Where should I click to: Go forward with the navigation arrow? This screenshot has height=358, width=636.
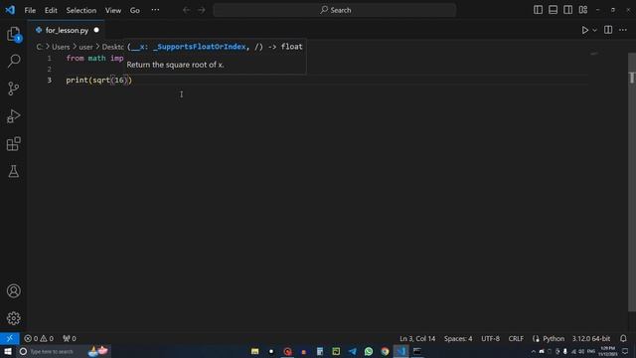pos(202,10)
